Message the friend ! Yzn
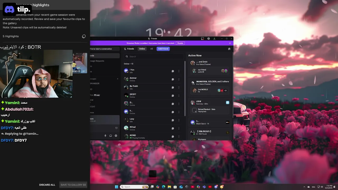Screen dimensions: 338x190 173,71
